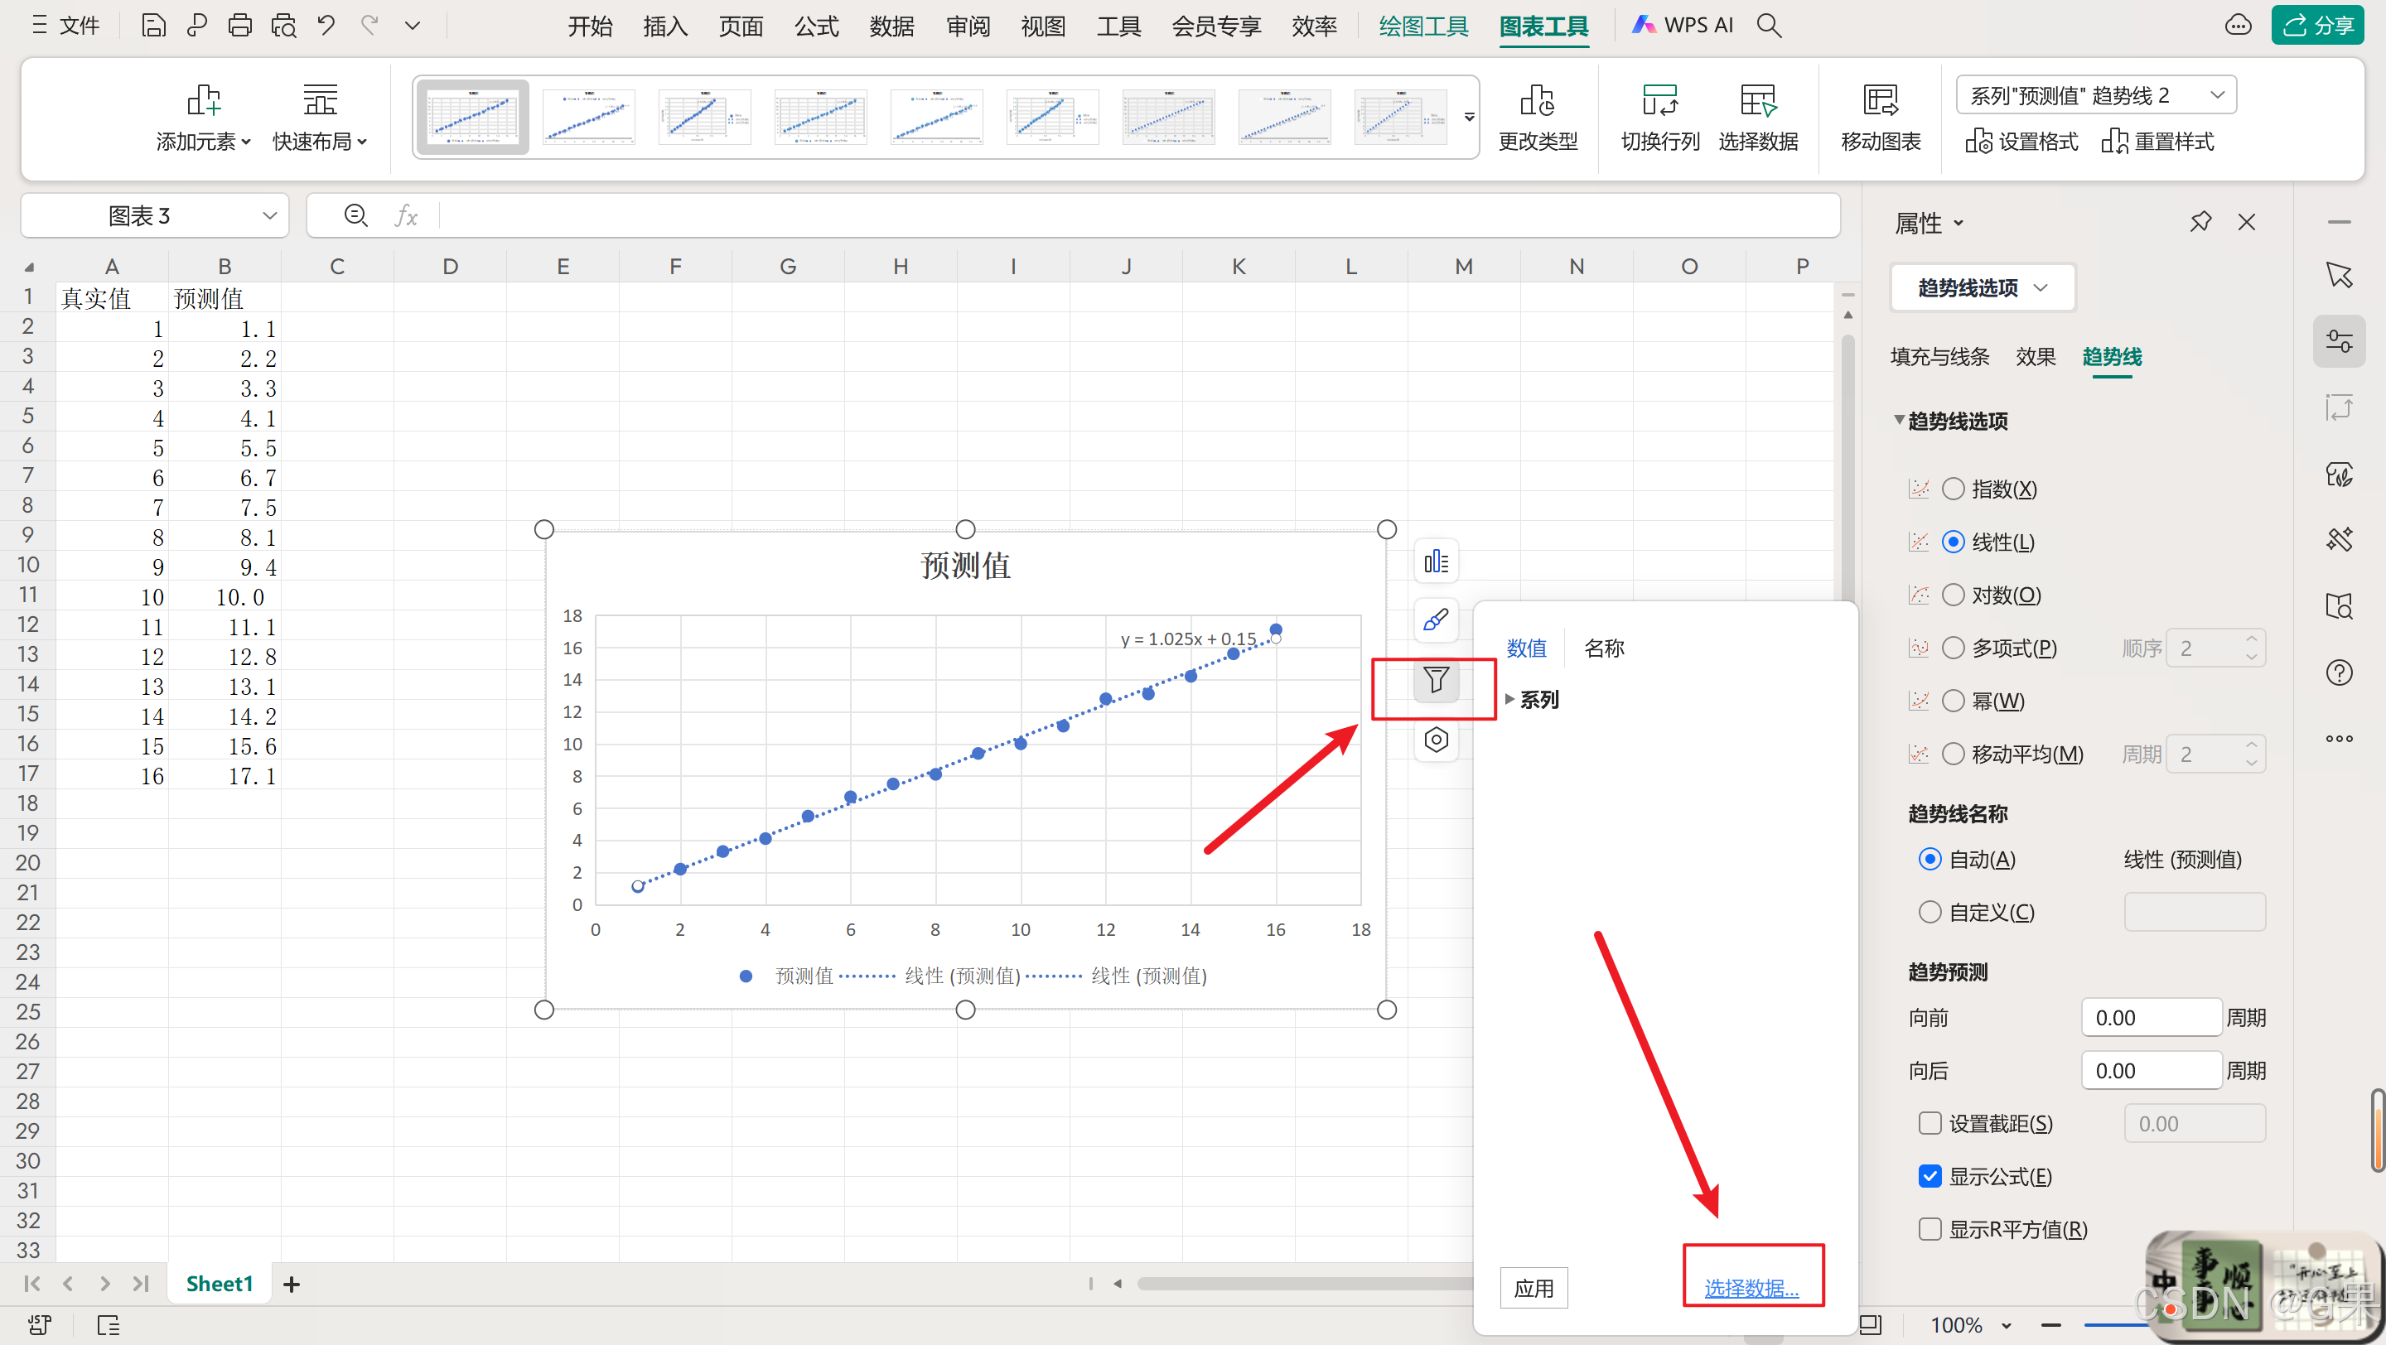Open WPS AI from the menu bar
The image size is (2386, 1345).
coord(1682,25)
